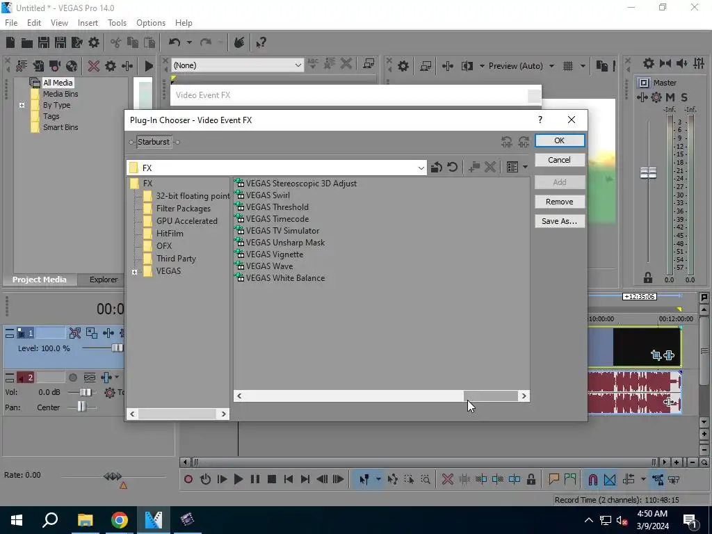Open the Edit menu
Viewport: 712px width, 534px height.
[34, 23]
